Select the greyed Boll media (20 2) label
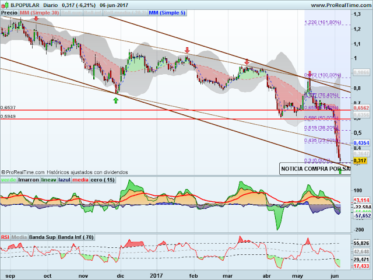The height and width of the screenshot is (280, 373). pos(125,13)
